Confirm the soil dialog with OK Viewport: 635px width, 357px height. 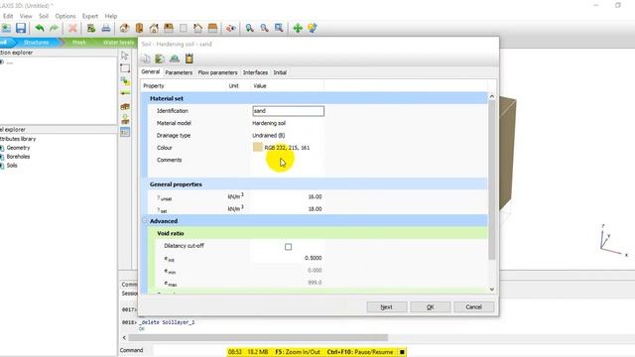click(430, 307)
